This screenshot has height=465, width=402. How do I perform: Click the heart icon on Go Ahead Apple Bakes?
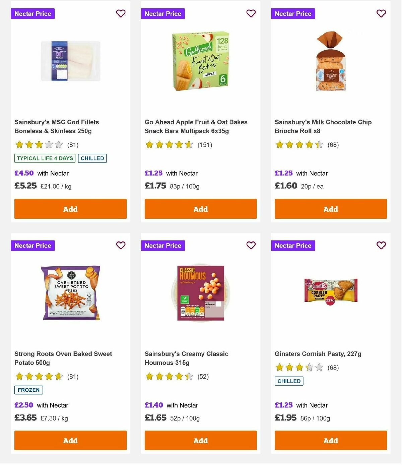(x=251, y=13)
